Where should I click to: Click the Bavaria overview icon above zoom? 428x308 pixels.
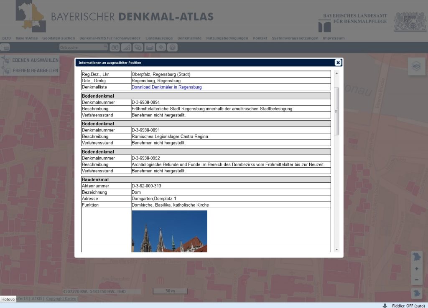coord(417,257)
